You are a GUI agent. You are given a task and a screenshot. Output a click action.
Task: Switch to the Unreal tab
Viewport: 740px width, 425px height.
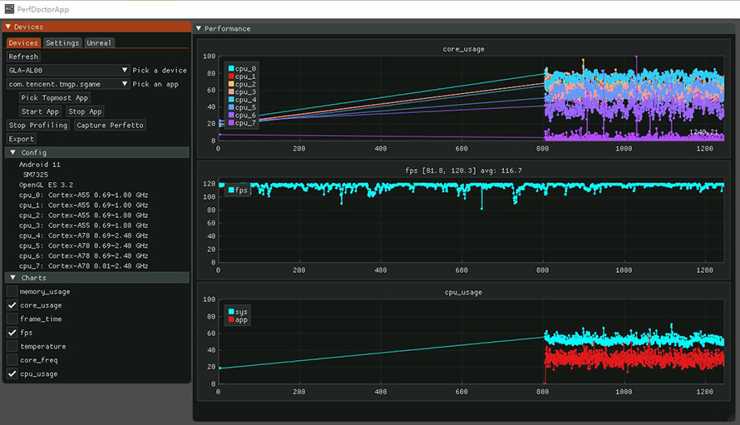[99, 43]
